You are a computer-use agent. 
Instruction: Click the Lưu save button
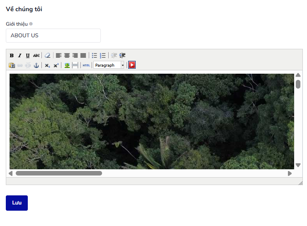(x=17, y=203)
